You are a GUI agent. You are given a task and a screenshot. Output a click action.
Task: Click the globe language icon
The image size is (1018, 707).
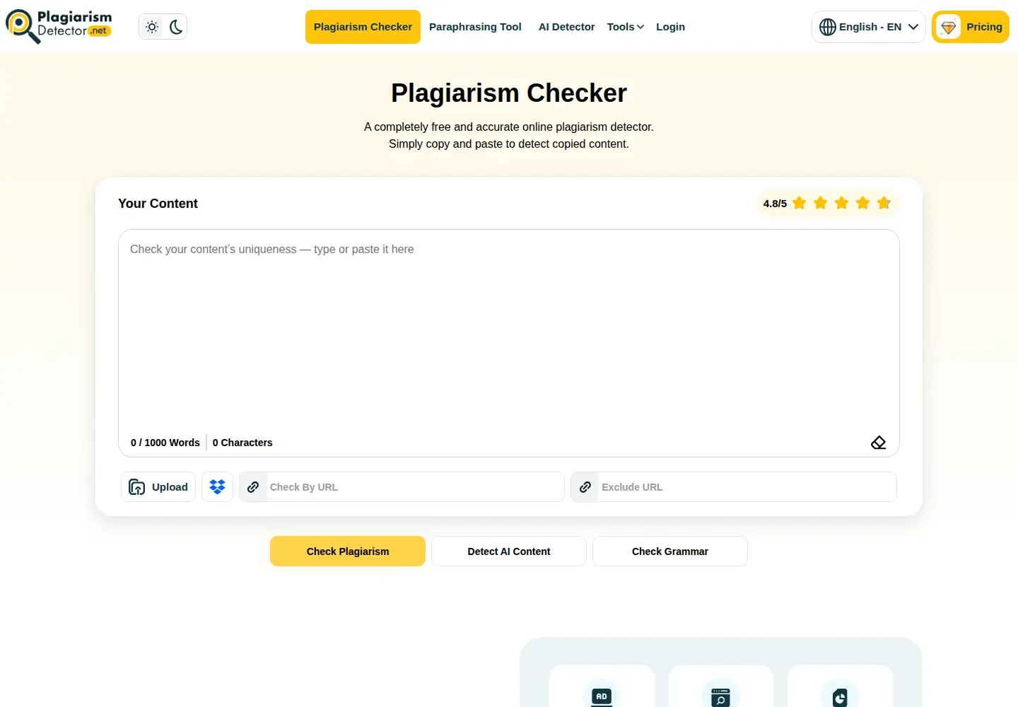(x=828, y=27)
